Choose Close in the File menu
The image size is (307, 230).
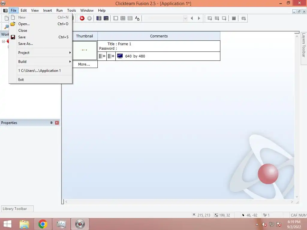41,31
